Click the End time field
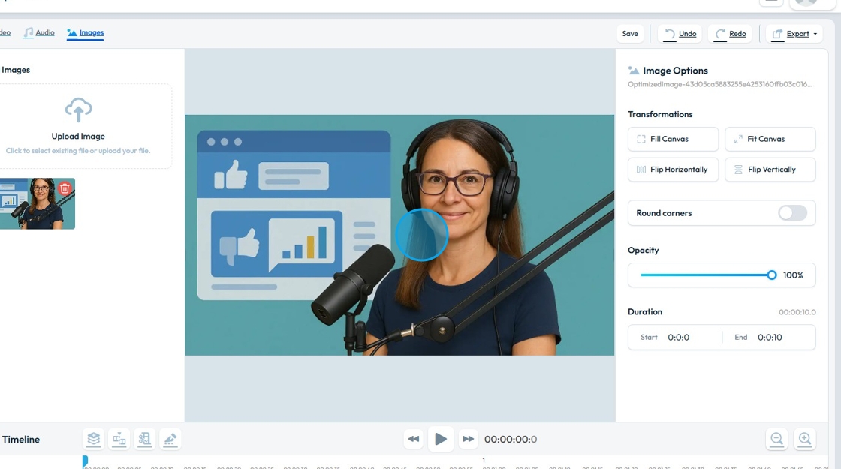Image resolution: width=841 pixels, height=469 pixels. 770,337
